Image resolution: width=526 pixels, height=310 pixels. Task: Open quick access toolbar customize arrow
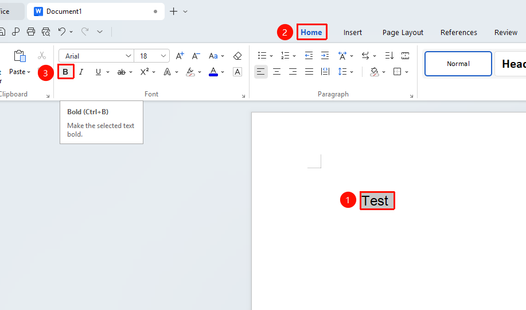coord(100,32)
